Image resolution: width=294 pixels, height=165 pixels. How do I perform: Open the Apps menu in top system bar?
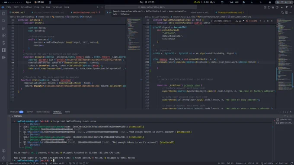tap(28, 2)
